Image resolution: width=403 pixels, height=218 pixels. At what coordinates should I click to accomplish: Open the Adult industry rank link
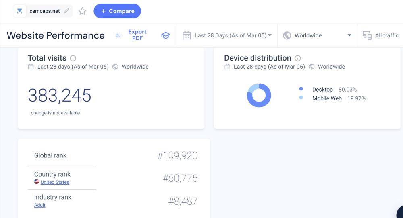pos(40,205)
